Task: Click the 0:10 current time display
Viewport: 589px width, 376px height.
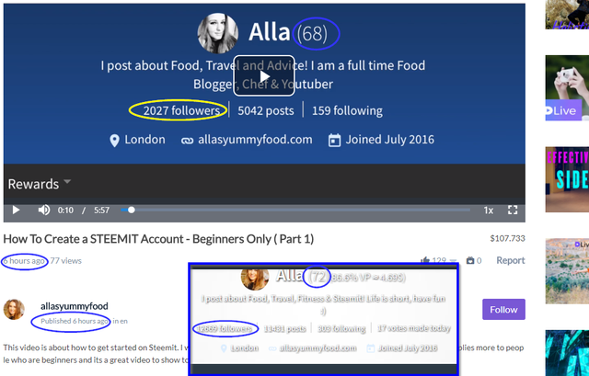Action: [65, 211]
